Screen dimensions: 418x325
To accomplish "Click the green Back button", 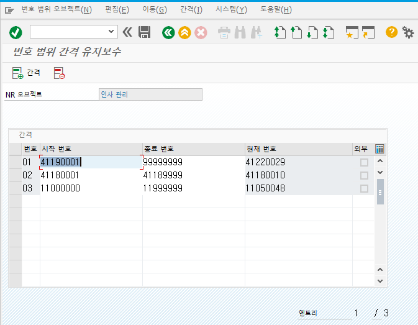I will (168, 32).
